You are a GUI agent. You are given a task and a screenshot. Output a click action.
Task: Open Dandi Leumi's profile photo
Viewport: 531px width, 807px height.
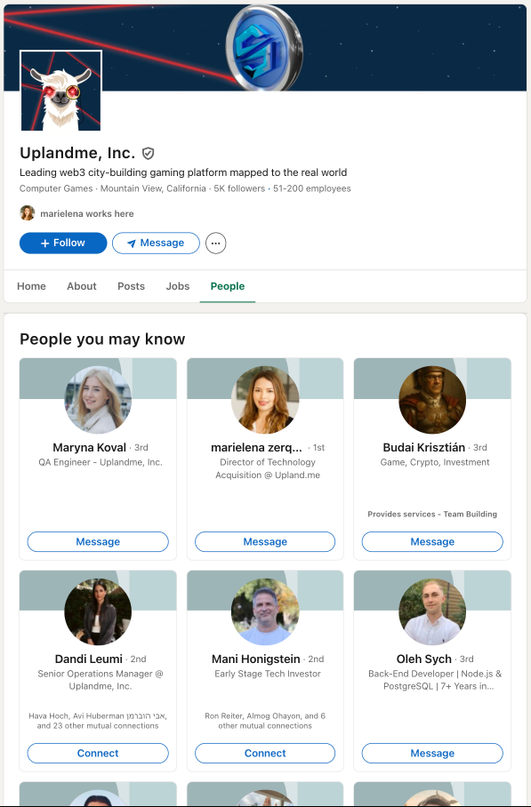(98, 612)
